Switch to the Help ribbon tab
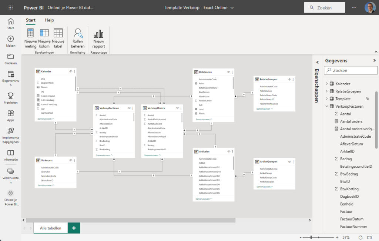379x241 pixels. [49, 20]
